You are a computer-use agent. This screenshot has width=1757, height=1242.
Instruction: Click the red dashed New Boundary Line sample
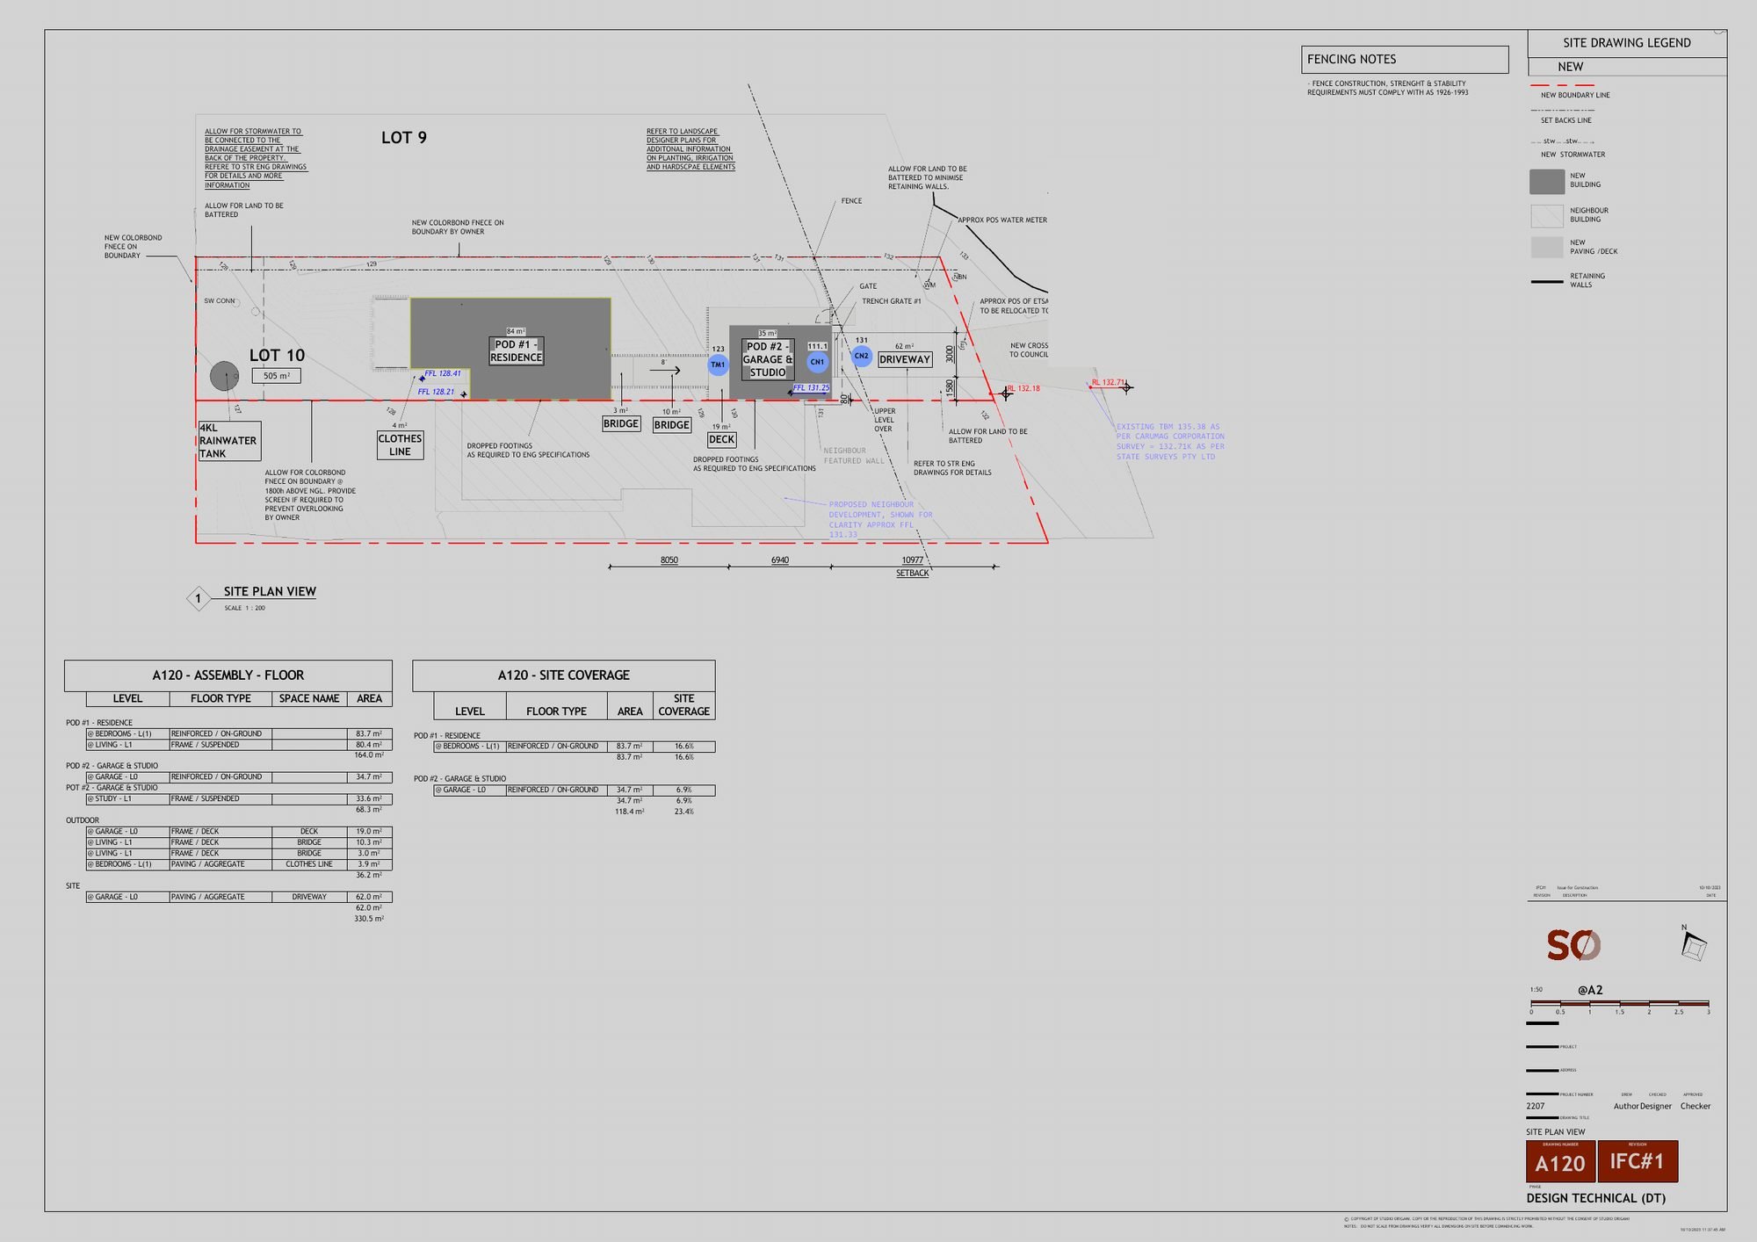(1562, 85)
